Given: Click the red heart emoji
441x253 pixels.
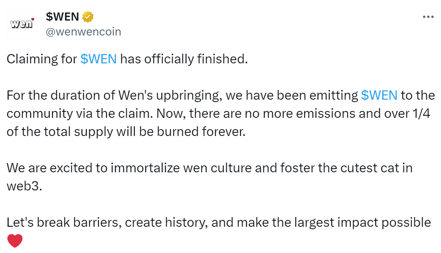Looking at the screenshot, I should point(15,241).
